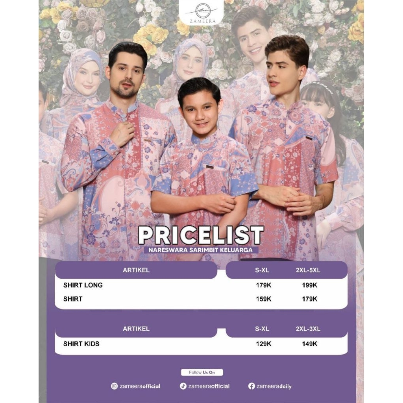Image resolution: width=403 pixels, height=403 pixels.
Task: Select the first ARTIKEL table header
Action: [x=136, y=270]
